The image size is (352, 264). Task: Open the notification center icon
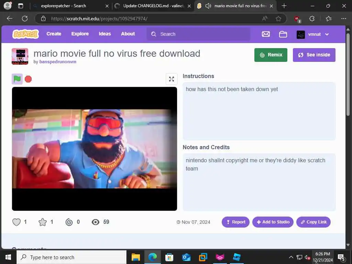[341, 257]
